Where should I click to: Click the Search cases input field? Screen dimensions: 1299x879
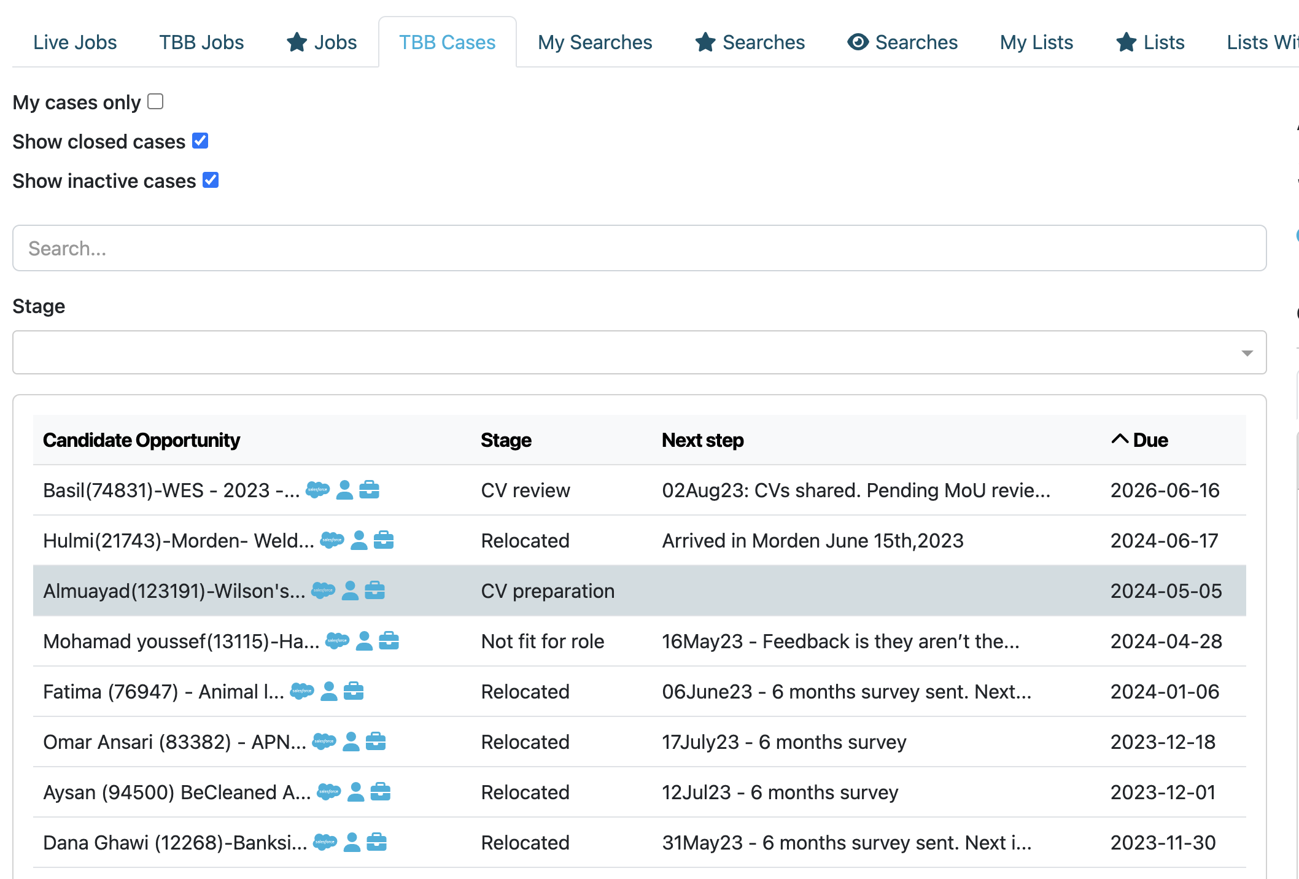pos(639,248)
